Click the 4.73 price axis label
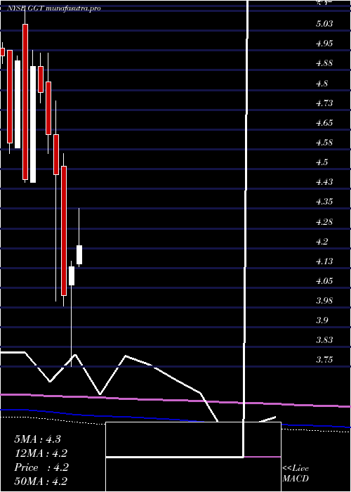This screenshot has height=492, width=351. [324, 103]
